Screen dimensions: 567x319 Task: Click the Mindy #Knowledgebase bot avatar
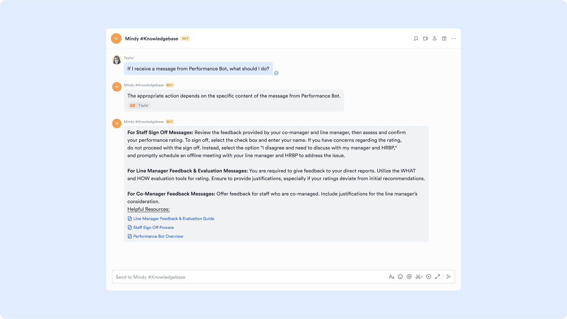click(116, 87)
